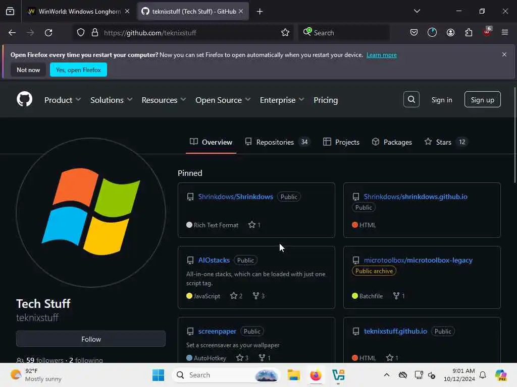Click the Sign up button
This screenshot has width=517, height=387.
click(x=482, y=99)
